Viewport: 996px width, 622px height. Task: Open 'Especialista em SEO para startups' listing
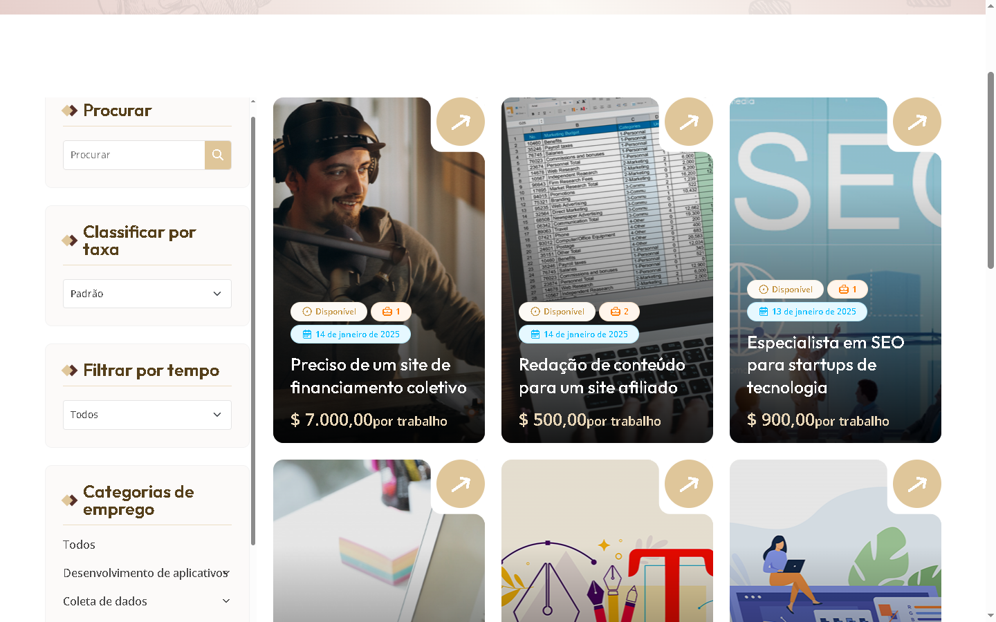coord(825,365)
